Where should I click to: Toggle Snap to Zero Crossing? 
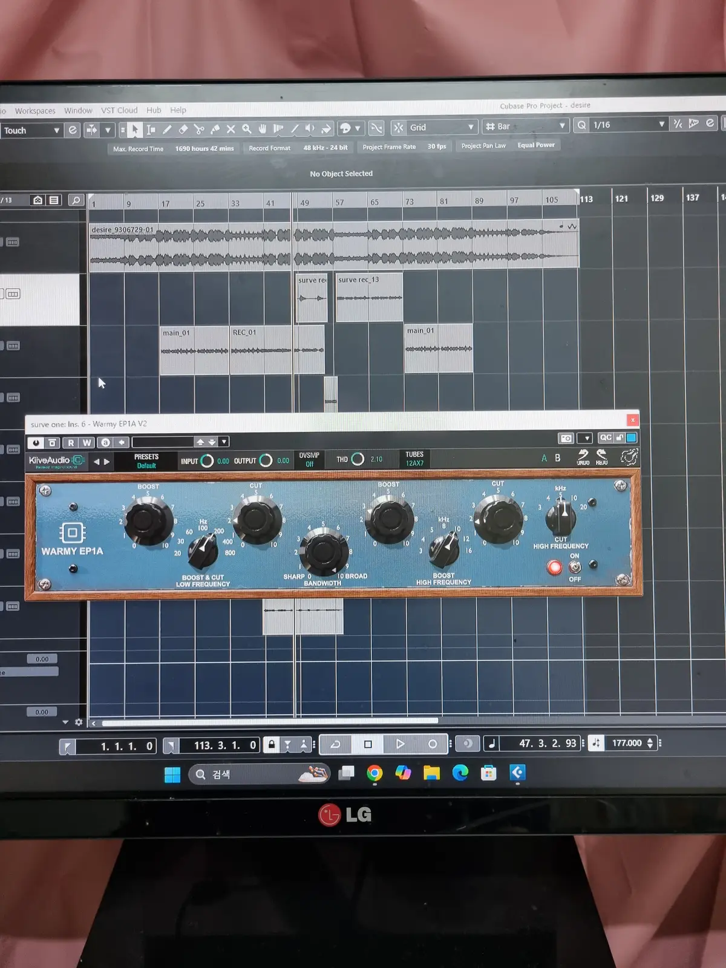click(x=376, y=128)
